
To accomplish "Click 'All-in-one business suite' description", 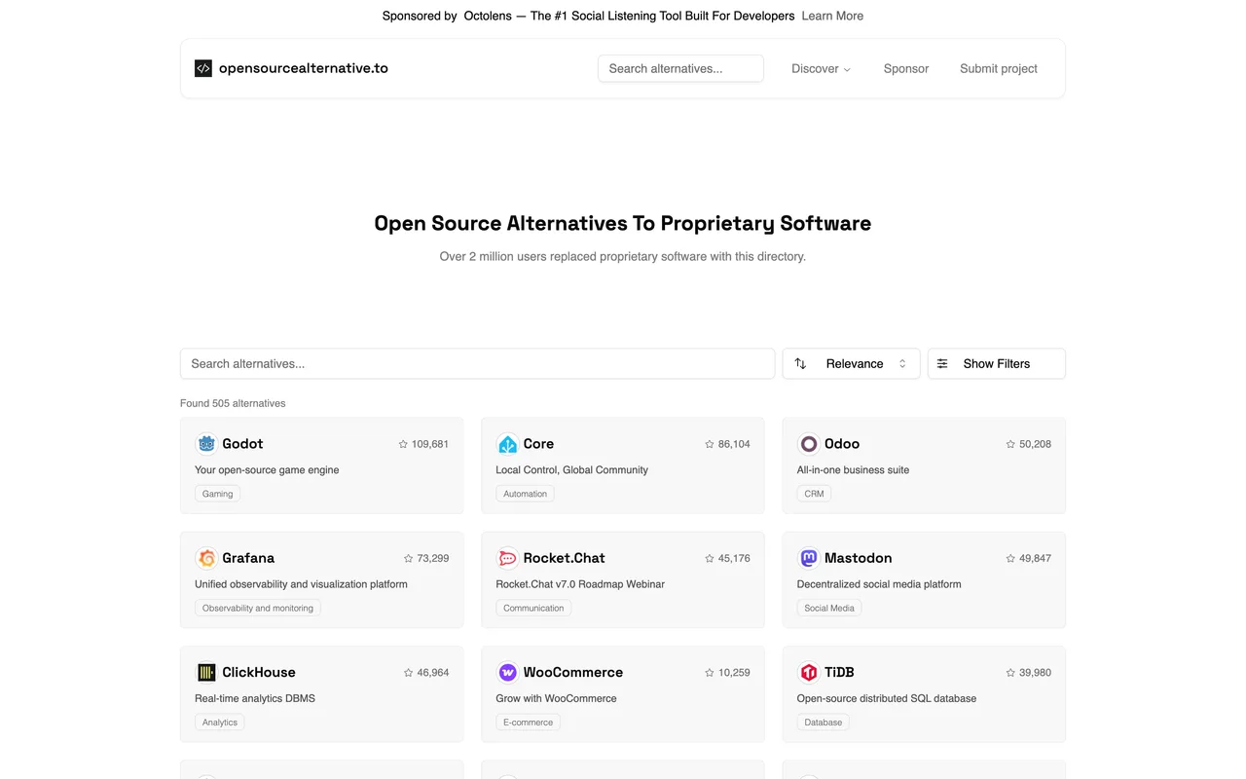I will [x=853, y=469].
